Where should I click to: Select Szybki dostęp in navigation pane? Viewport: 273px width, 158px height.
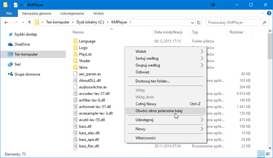click(26, 34)
